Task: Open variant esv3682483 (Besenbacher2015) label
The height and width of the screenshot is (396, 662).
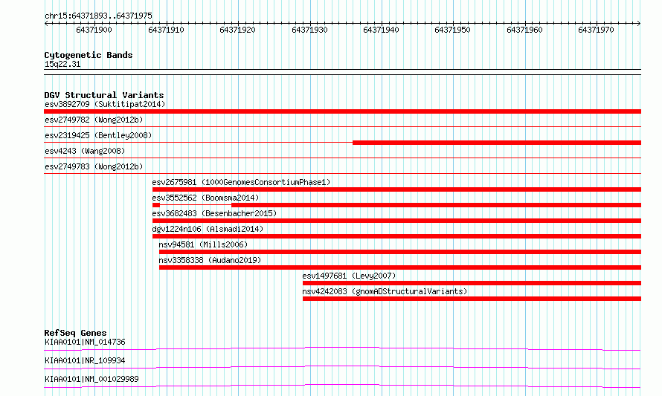Action: (214, 213)
